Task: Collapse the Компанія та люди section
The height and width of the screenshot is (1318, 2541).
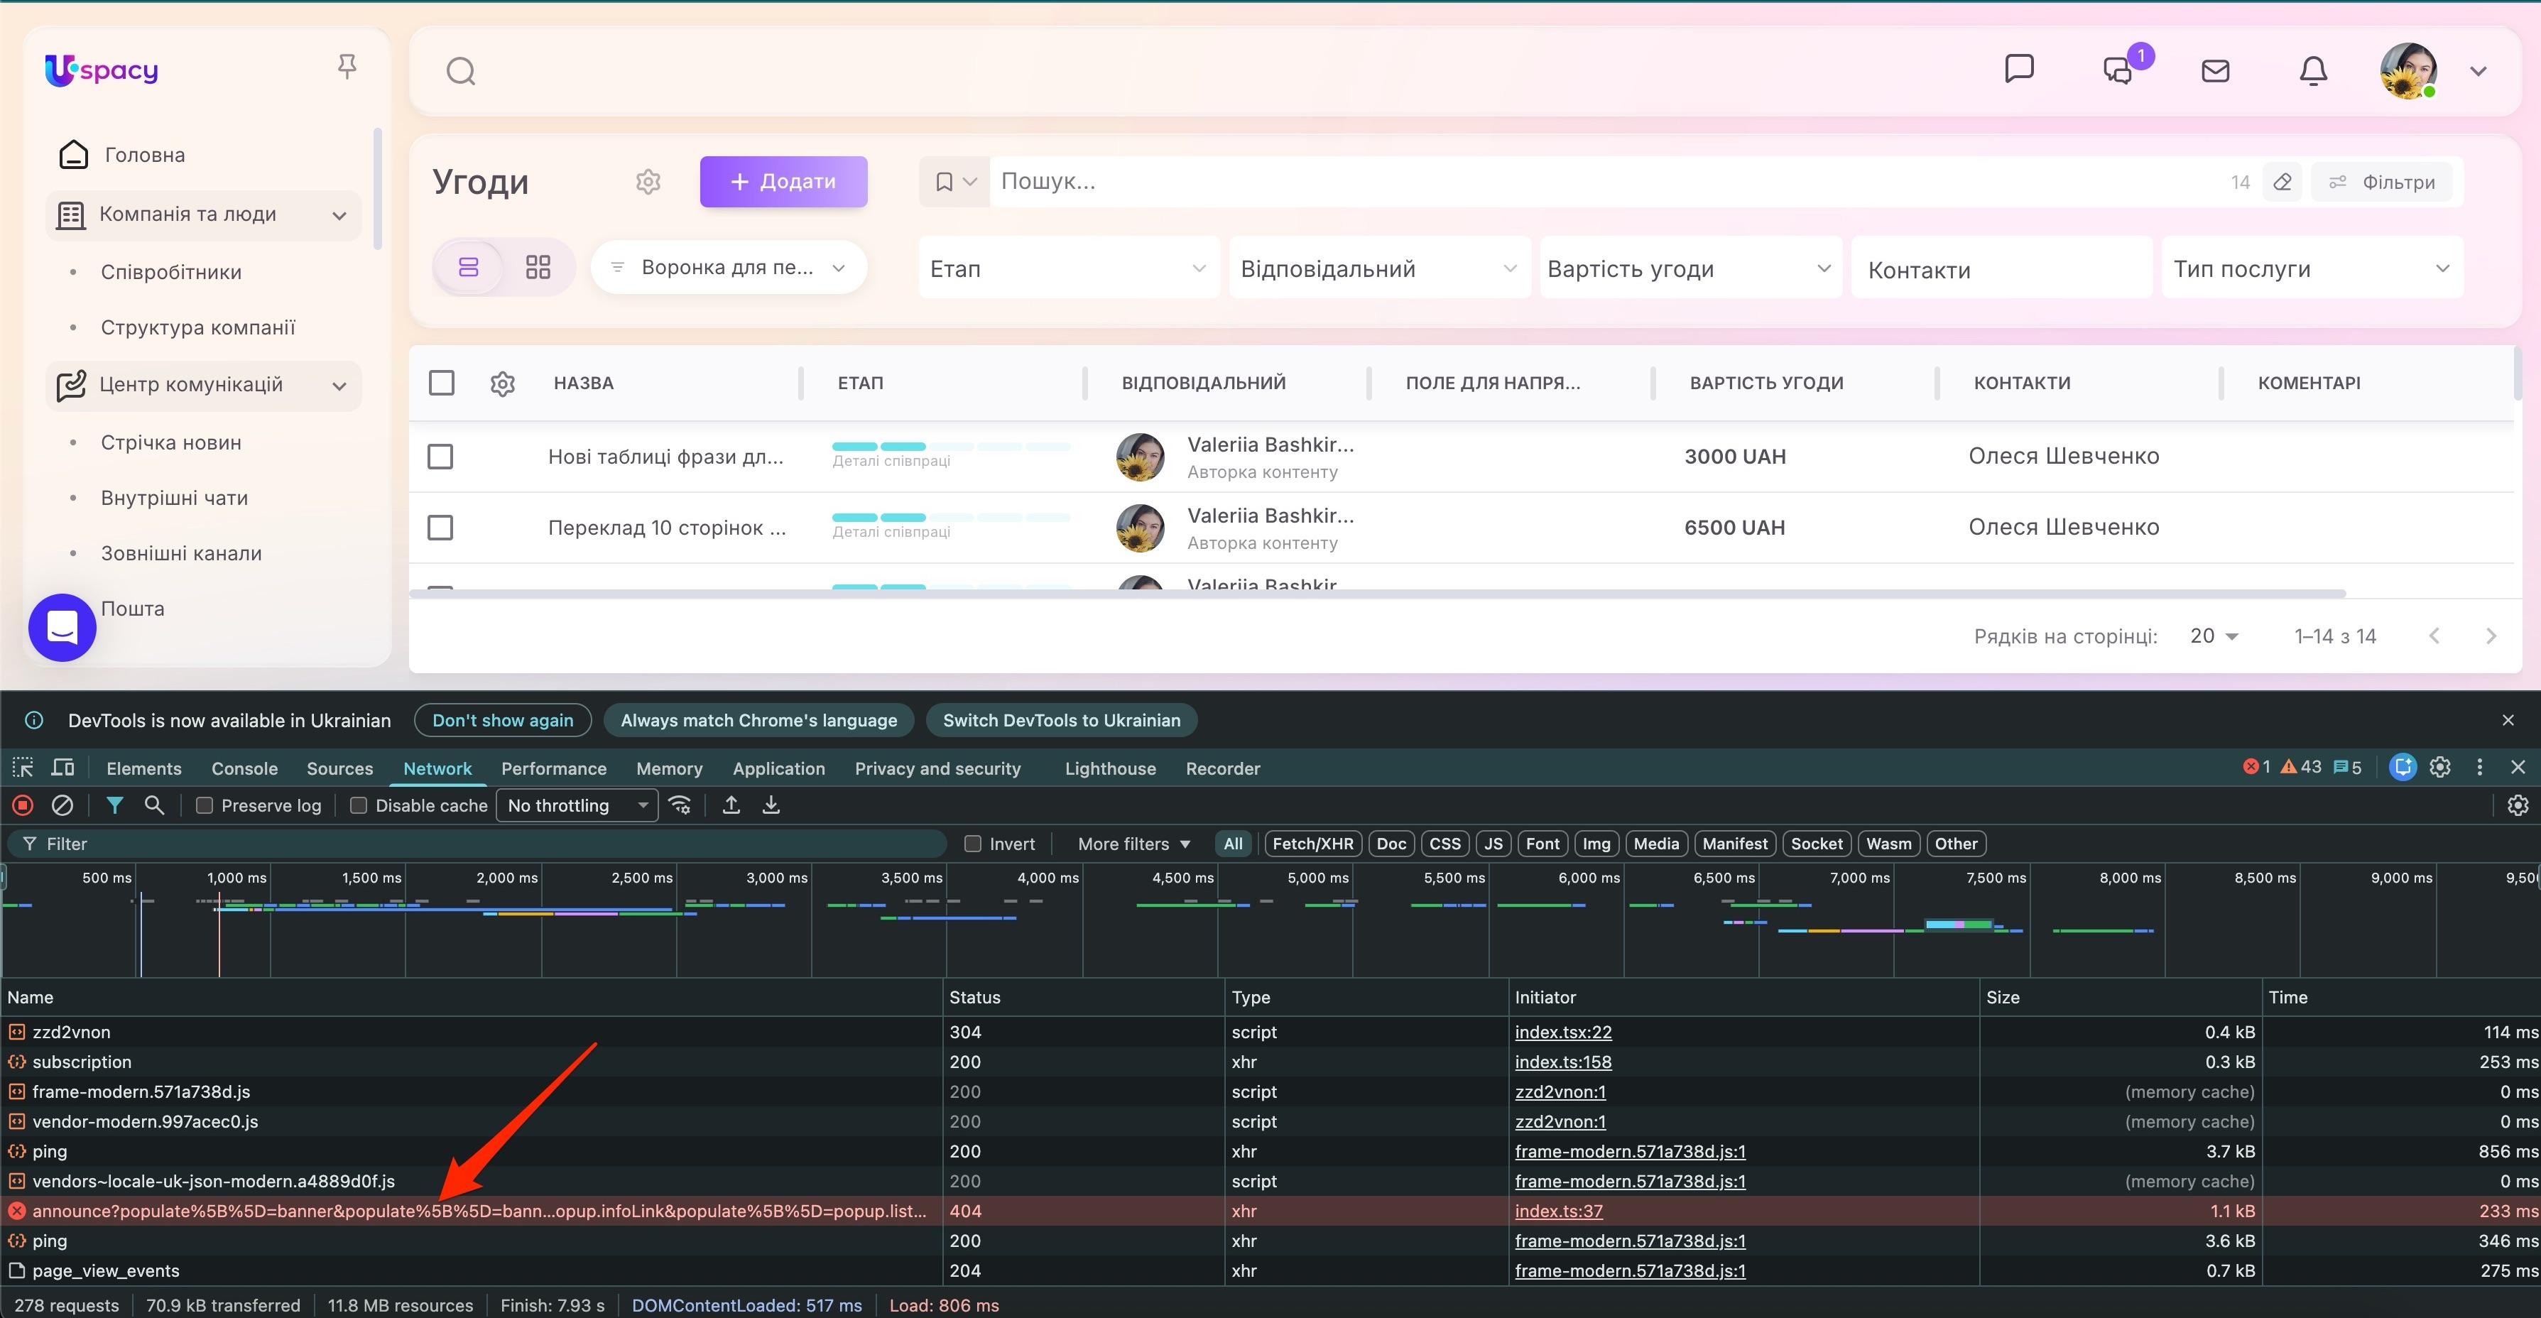Action: point(338,216)
